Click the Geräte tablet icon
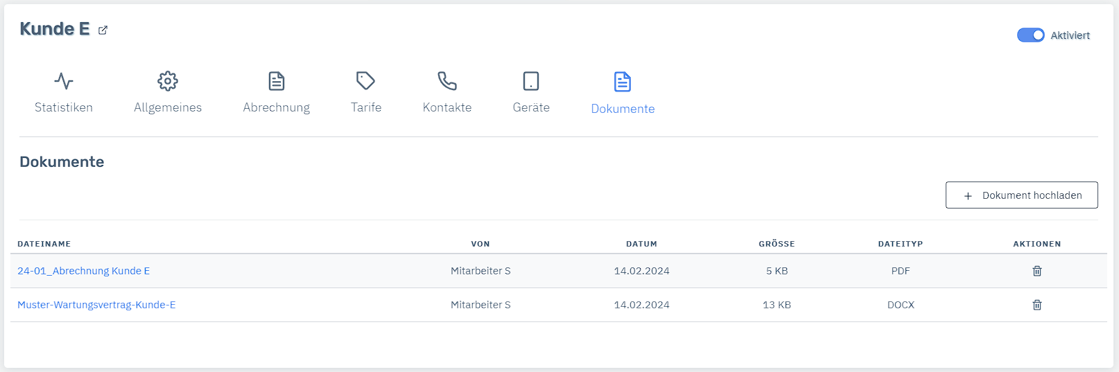This screenshot has width=1119, height=372. (531, 81)
